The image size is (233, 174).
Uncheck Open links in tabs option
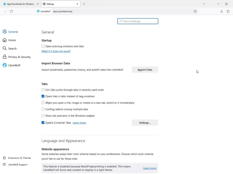coord(43,96)
